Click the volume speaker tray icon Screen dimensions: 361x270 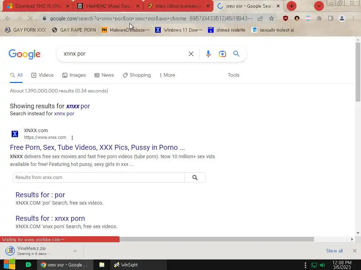click(x=323, y=265)
